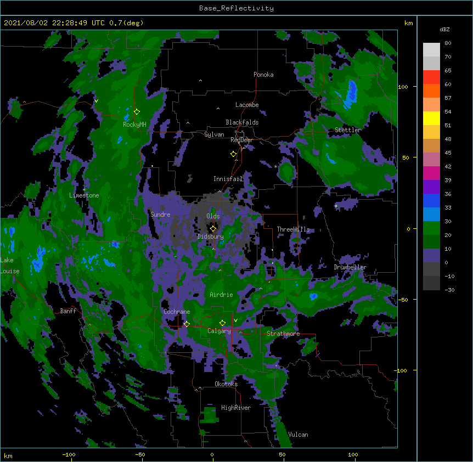Pick the violet 36–39 dBZ legend swatch

tap(431, 187)
